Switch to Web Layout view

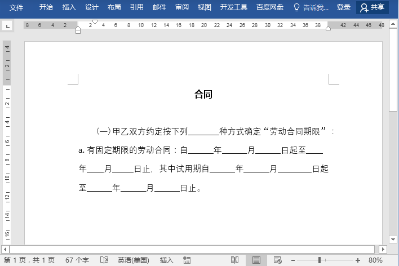278,260
